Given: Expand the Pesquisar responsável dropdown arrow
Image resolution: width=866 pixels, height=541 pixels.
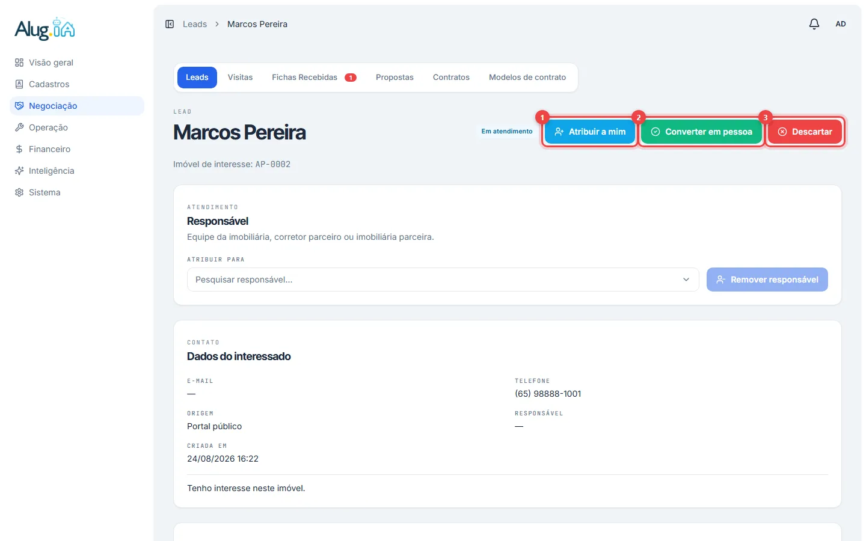Looking at the screenshot, I should coord(686,280).
